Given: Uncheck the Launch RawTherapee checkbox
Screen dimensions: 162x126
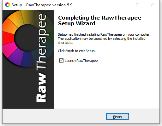Looking at the screenshot, I should click(61, 61).
